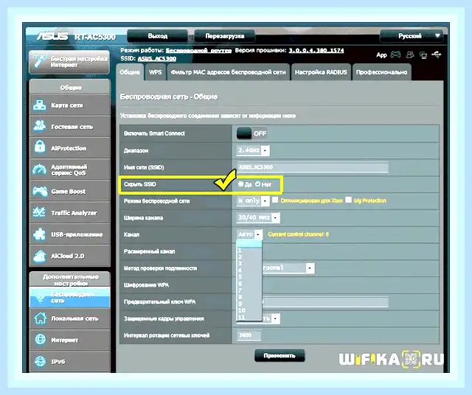Open the Quick Internet Setup wizard icon
Viewport: 472px width, 395px height.
pos(40,60)
